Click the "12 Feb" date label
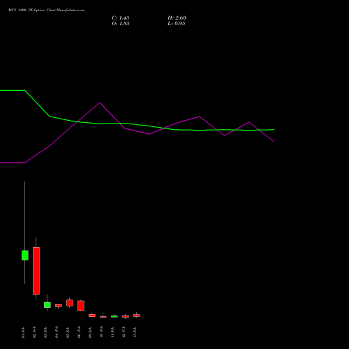This screenshot has height=349, width=349. [x=124, y=332]
